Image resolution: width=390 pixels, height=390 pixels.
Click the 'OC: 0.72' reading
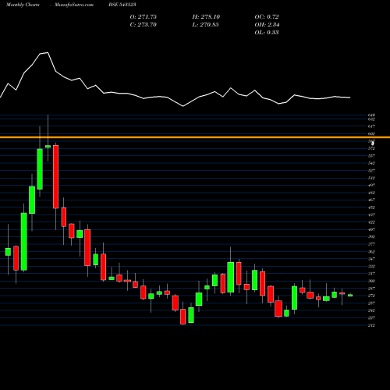(x=267, y=17)
